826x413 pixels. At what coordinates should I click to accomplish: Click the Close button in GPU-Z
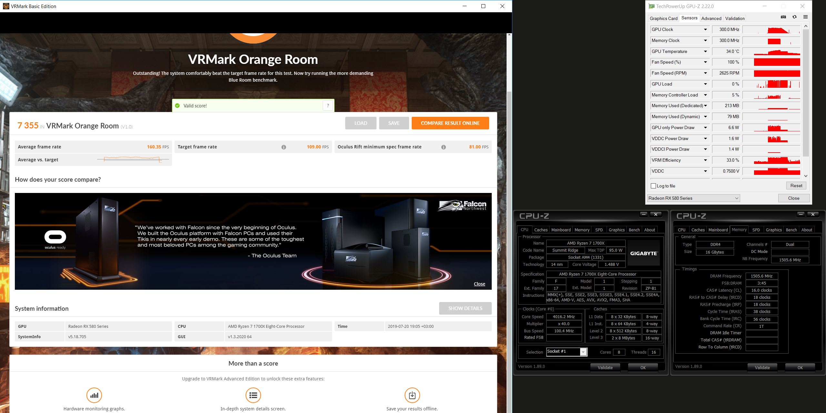tap(794, 198)
